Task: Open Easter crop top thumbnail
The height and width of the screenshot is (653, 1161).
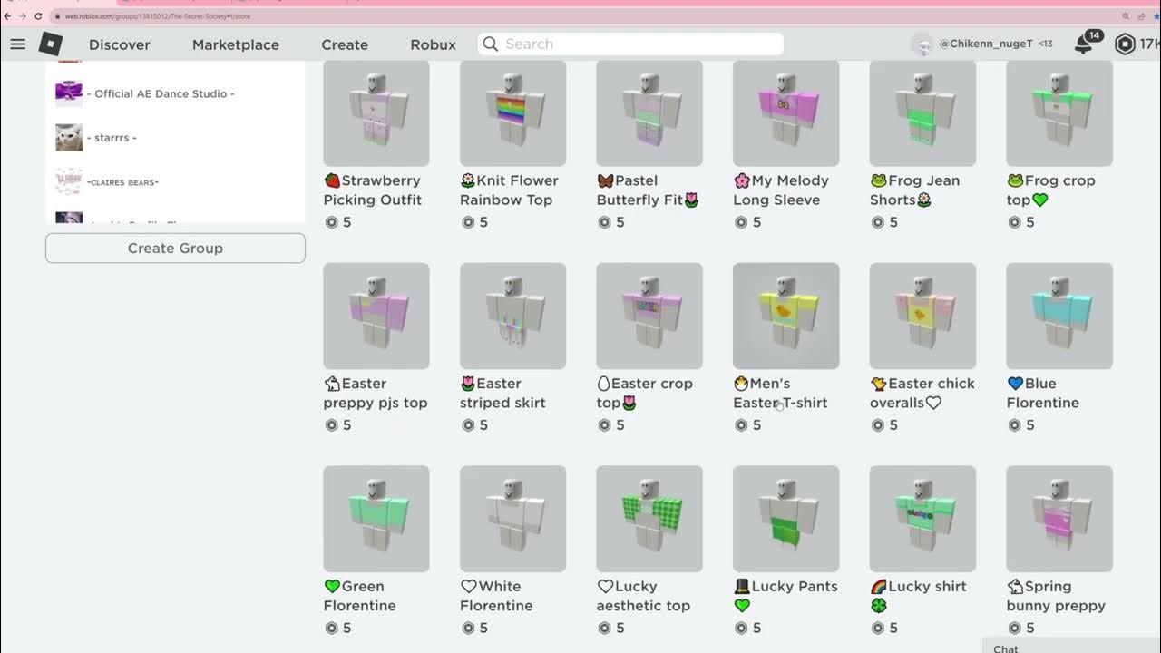Action: [649, 316]
